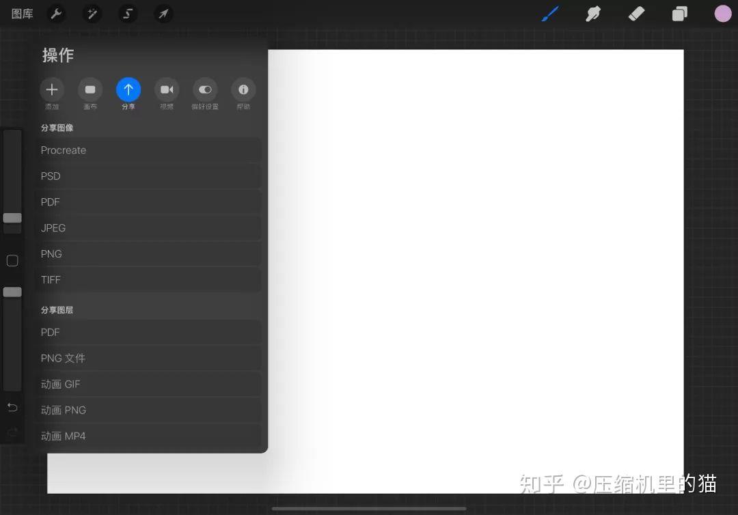The image size is (738, 515).
Task: Export the artwork as PSD
Action: click(x=149, y=176)
